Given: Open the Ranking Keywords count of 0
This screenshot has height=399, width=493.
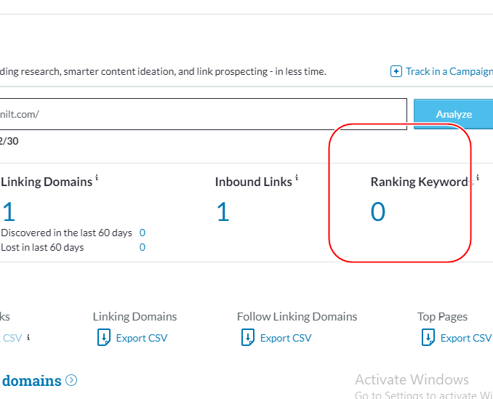Looking at the screenshot, I should tap(377, 211).
